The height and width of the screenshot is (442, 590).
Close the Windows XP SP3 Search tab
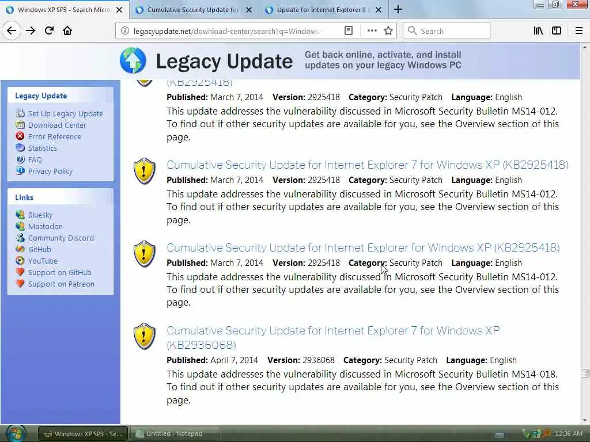119,10
